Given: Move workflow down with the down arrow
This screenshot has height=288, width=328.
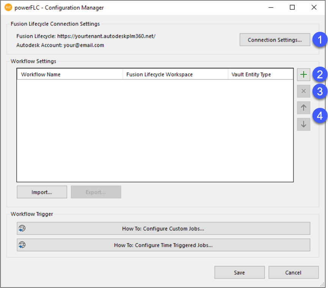Looking at the screenshot, I should pos(303,124).
